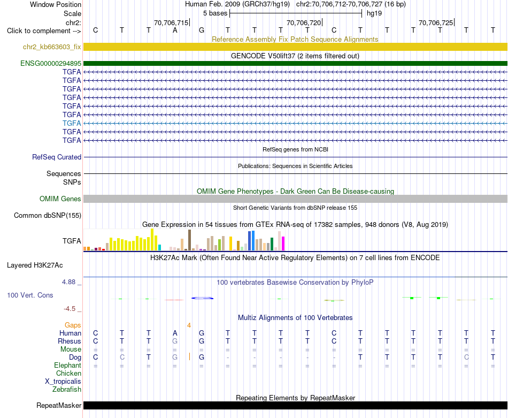Click the Rhesus species row label
This screenshot has height=418, width=508.
[x=70, y=341]
